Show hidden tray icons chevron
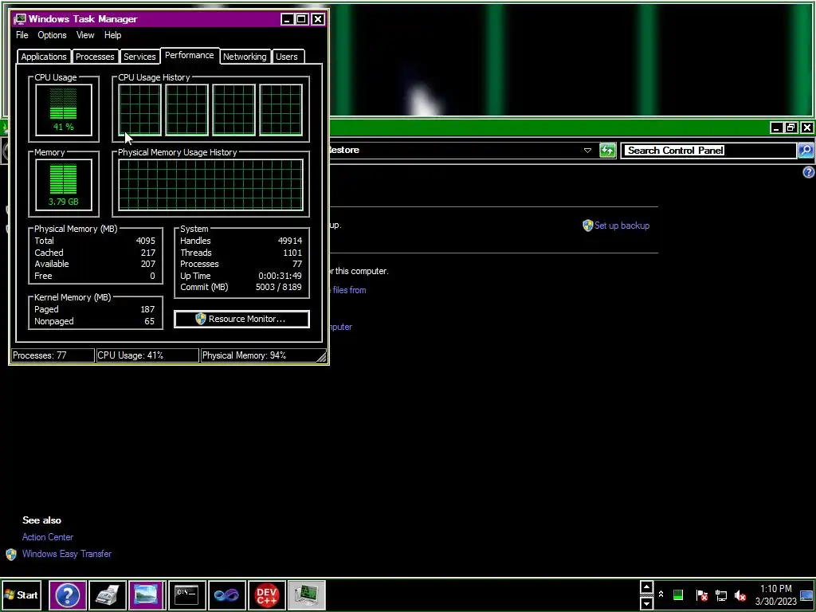816x612 pixels. coord(661,594)
